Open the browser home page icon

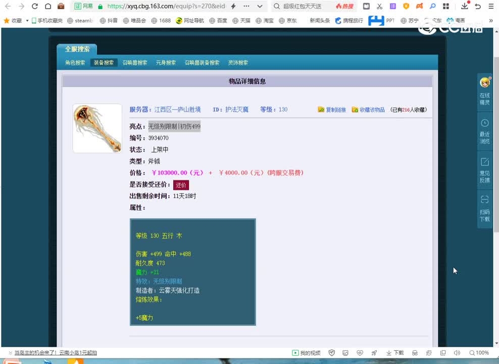click(x=48, y=6)
